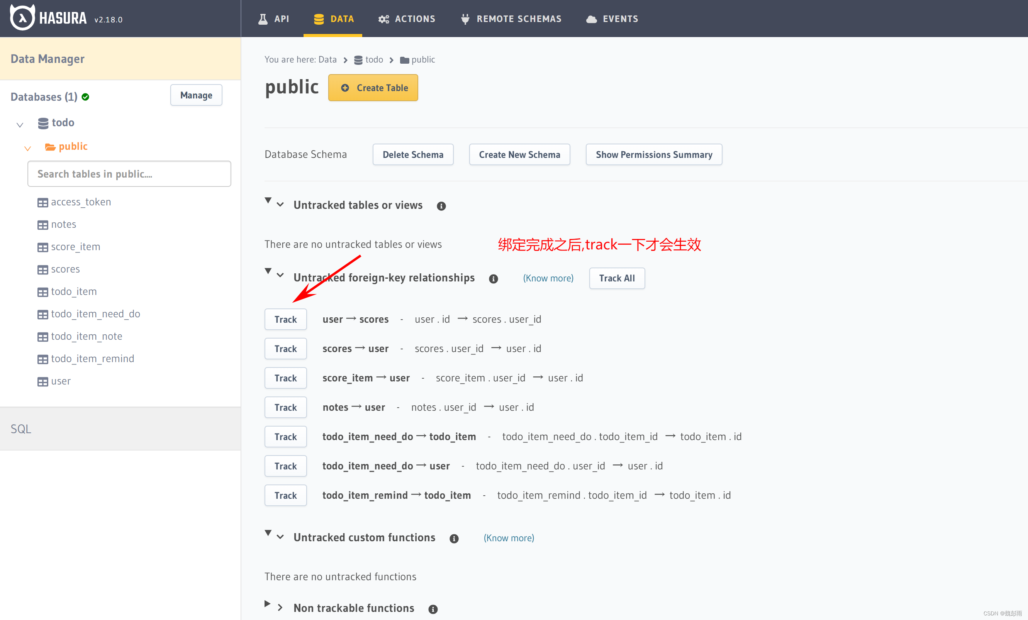Switch to the API tab
1028x620 pixels.
coord(274,19)
